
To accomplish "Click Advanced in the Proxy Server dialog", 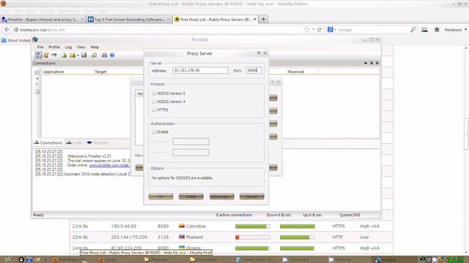I will 221,197.
